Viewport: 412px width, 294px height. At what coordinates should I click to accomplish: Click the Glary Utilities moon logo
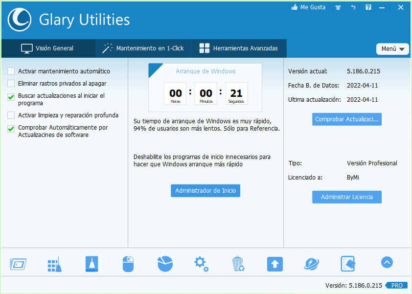coord(20,20)
